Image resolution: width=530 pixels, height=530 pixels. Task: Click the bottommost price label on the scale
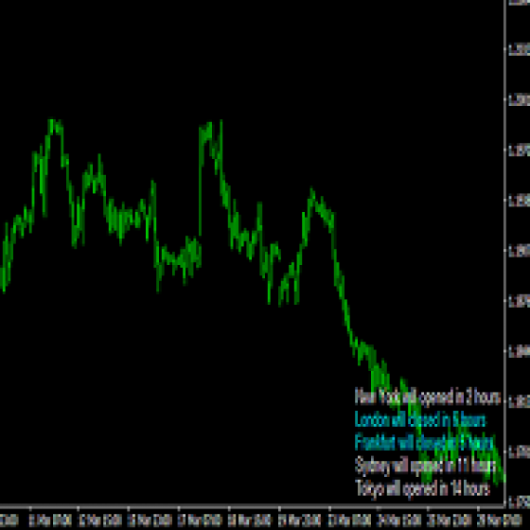tap(520, 502)
